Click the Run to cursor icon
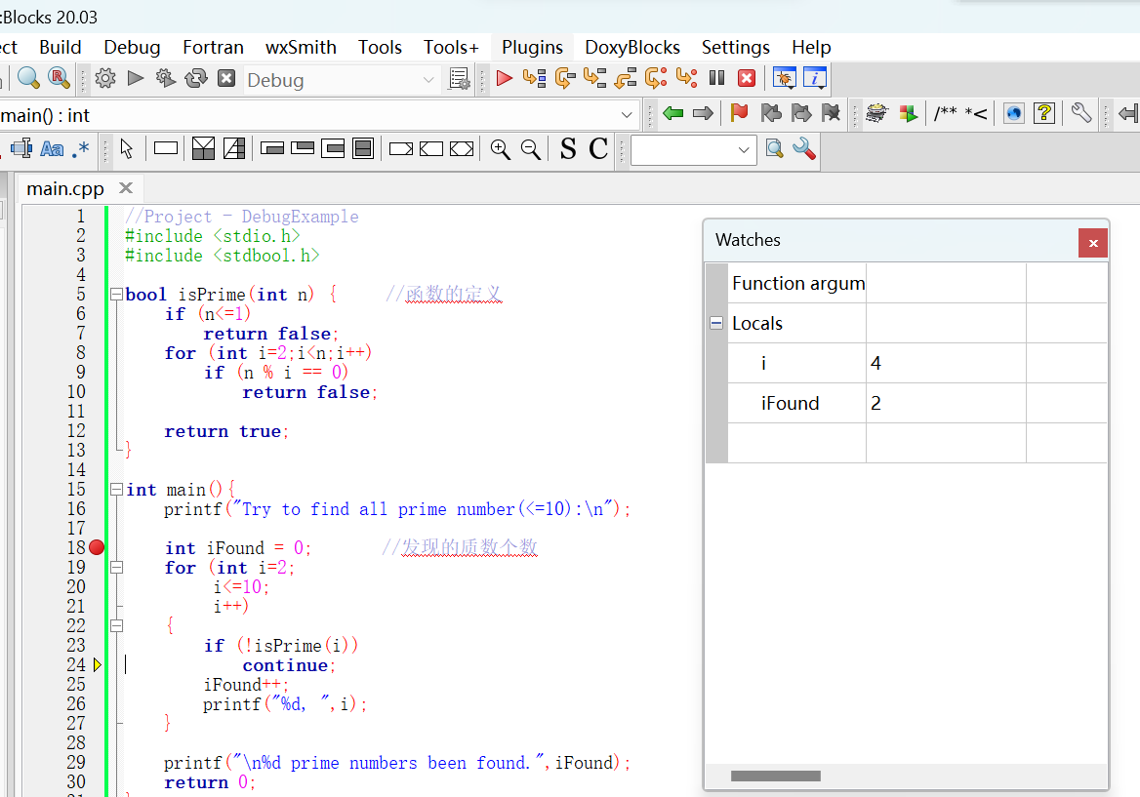Screen dimensions: 1140x797 pyautogui.click(x=535, y=78)
